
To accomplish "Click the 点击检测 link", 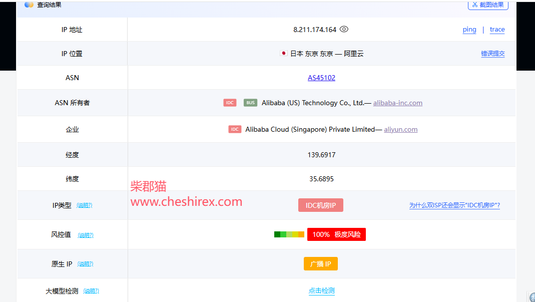I will (x=321, y=290).
